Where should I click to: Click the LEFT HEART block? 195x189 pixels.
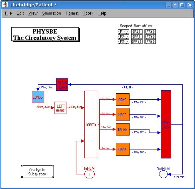[x=60, y=108]
